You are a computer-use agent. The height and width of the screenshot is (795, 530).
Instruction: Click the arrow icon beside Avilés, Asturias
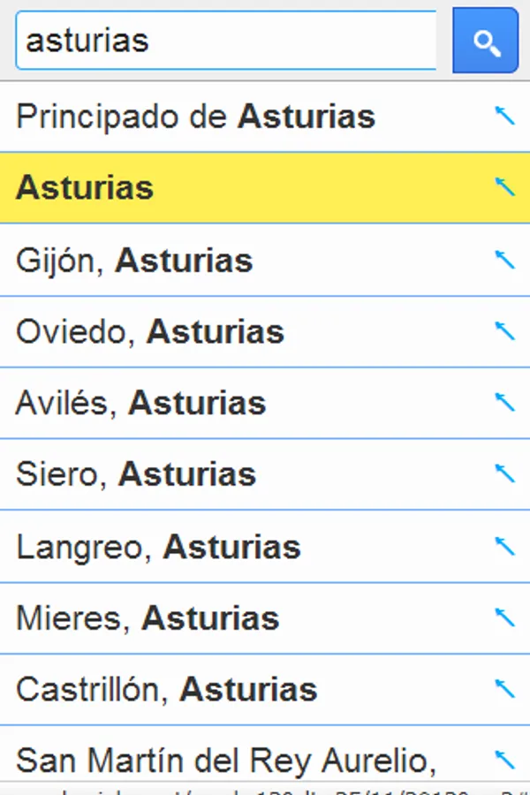pos(505,402)
